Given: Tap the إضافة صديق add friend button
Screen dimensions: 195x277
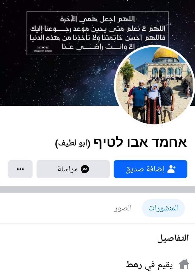Looking at the screenshot, I should (x=151, y=169).
